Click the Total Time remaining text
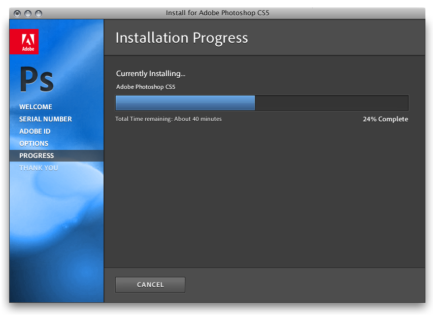433x315 pixels. (169, 119)
